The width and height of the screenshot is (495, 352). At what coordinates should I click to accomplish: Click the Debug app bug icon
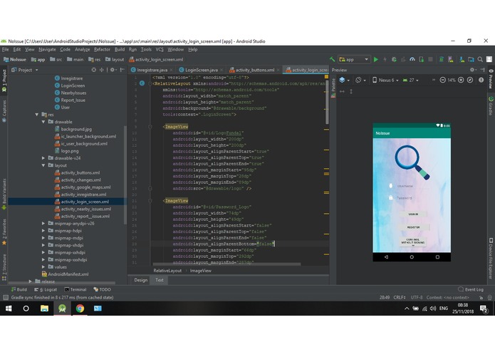pos(394,59)
